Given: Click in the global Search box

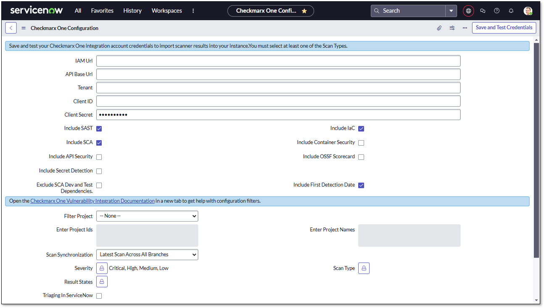Looking at the screenshot, I should [408, 11].
